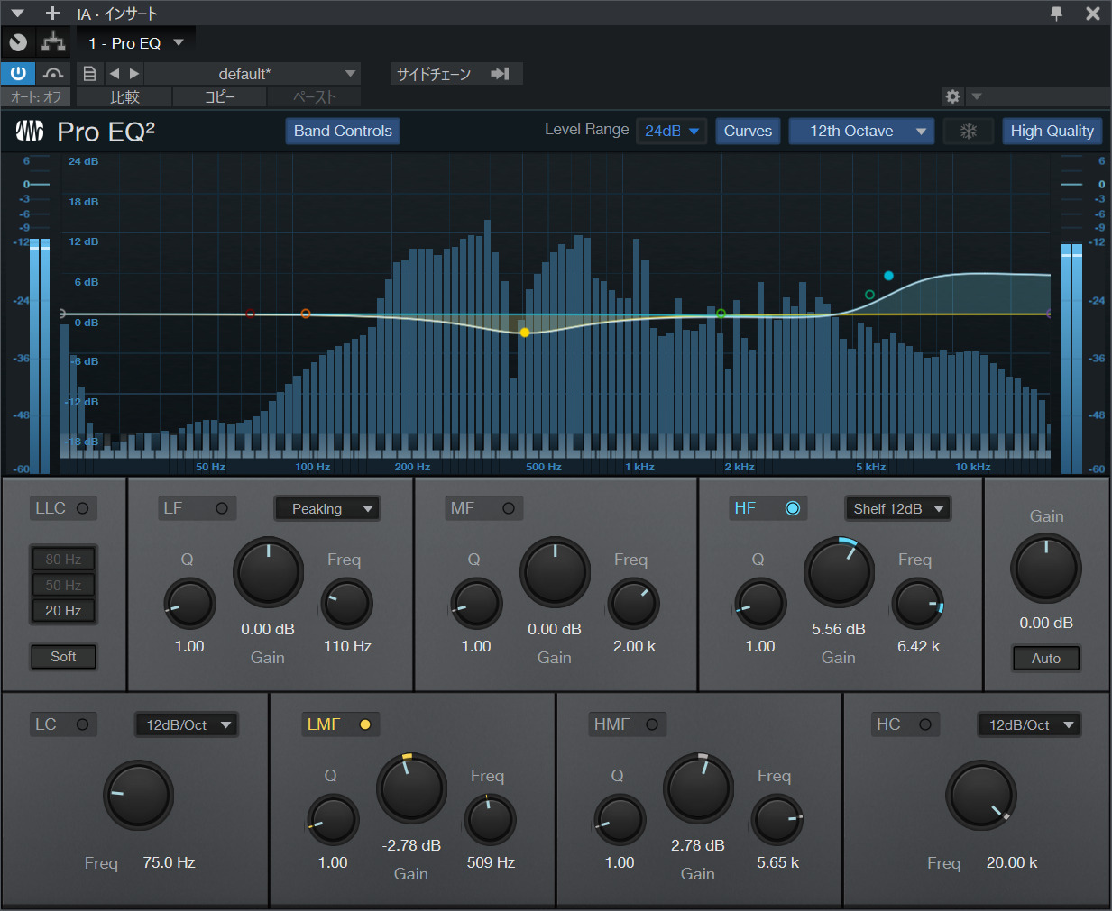Click the Auto gain button
This screenshot has width=1112, height=911.
click(x=1046, y=659)
